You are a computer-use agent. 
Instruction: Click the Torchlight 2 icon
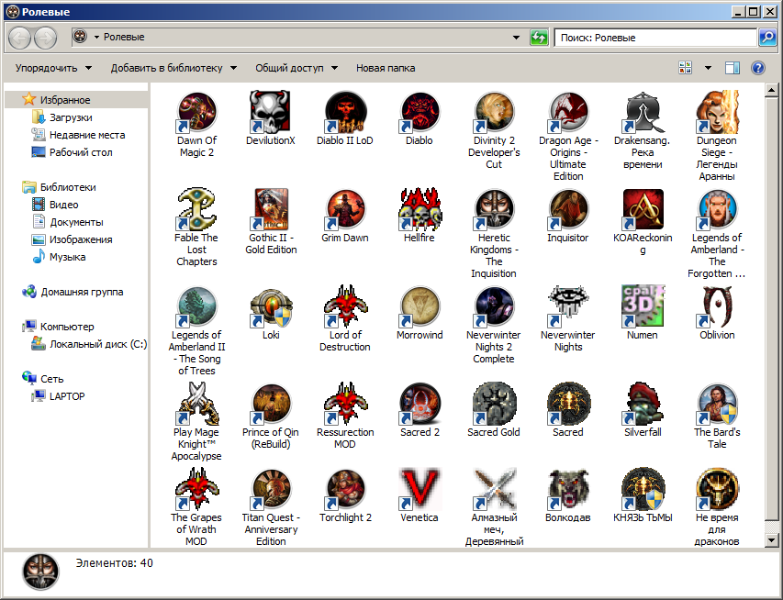(x=345, y=489)
